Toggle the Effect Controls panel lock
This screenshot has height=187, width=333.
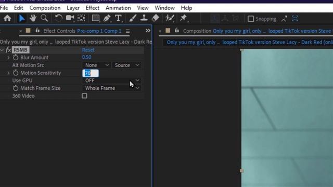click(x=37, y=30)
